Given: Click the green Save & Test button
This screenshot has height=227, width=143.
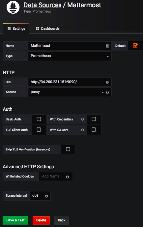Looking at the screenshot, I should 15,220.
